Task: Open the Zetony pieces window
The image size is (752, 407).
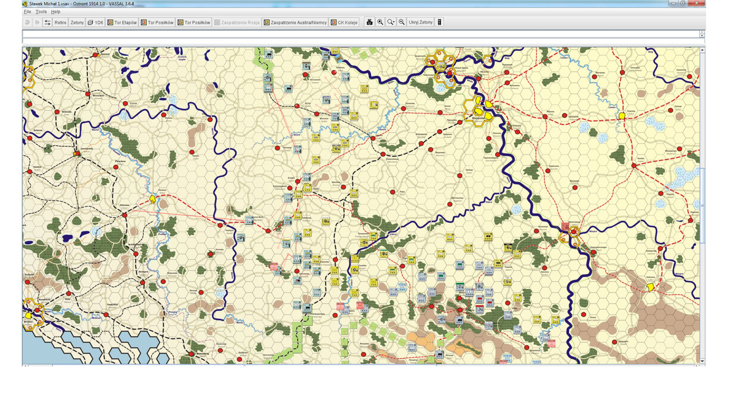Action: [x=77, y=22]
